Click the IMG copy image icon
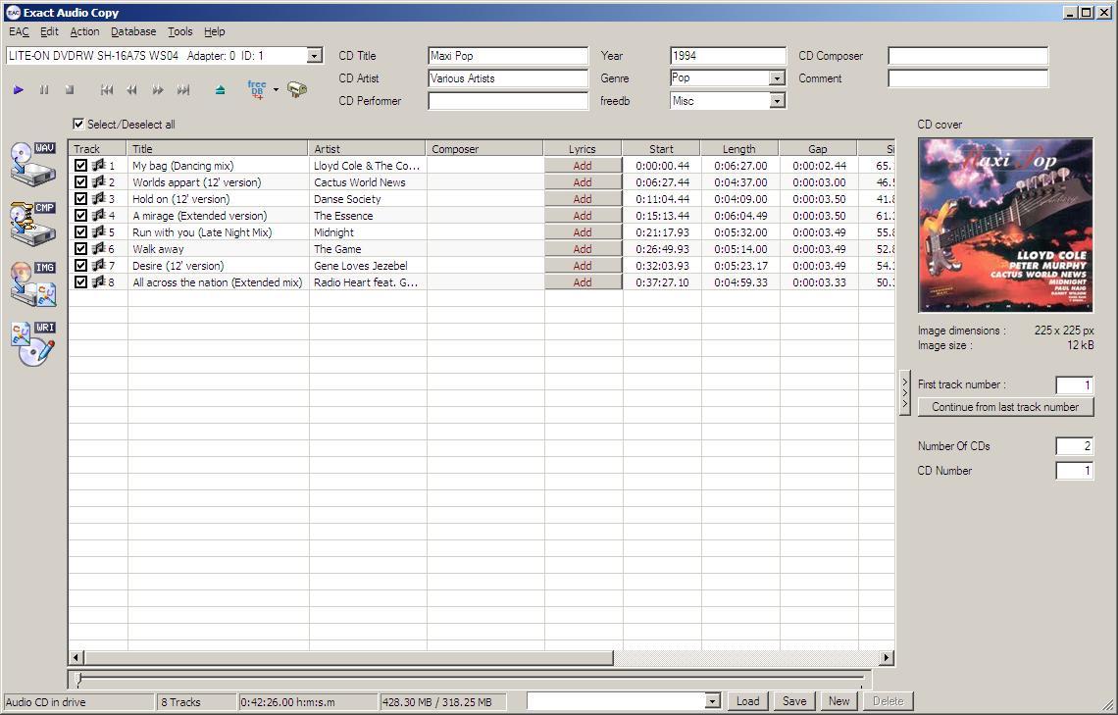This screenshot has width=1118, height=715. tap(32, 283)
